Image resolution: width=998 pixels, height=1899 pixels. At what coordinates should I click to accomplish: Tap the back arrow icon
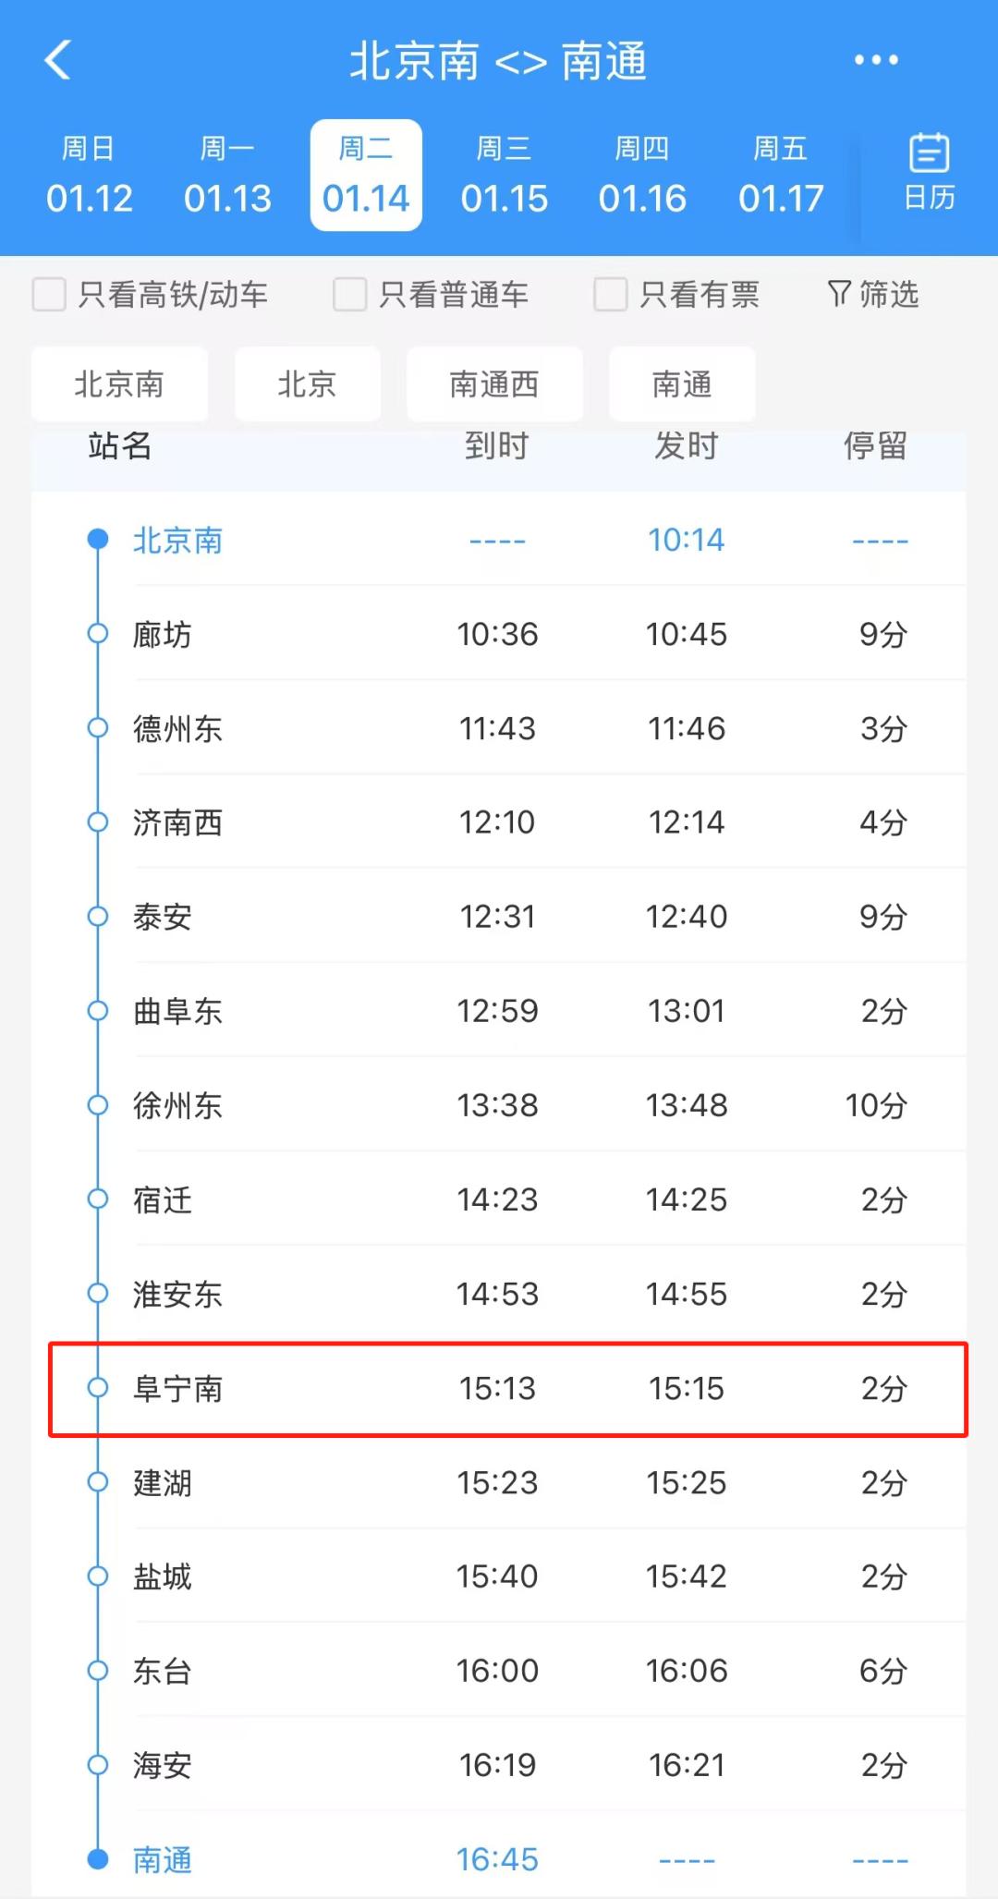point(57,61)
